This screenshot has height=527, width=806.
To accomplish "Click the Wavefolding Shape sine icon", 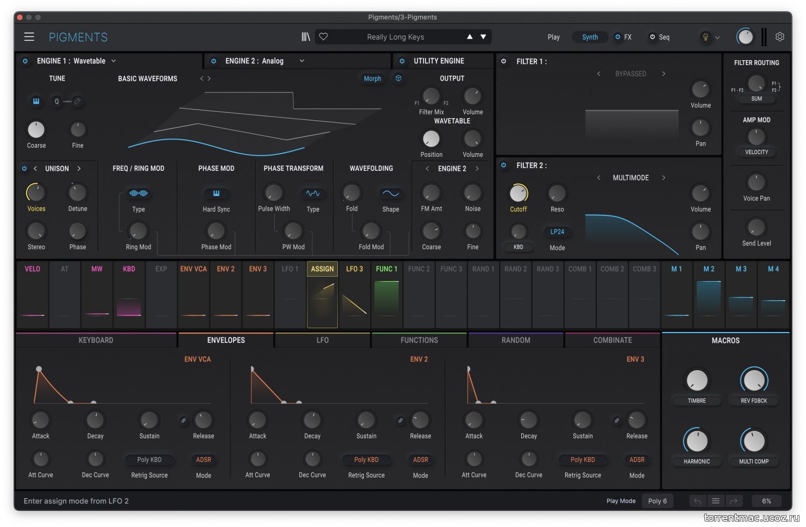I will (x=391, y=193).
